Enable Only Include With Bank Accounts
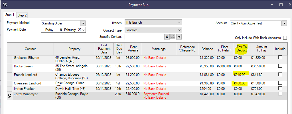The height and width of the screenshot is (114, 292). (285, 38)
